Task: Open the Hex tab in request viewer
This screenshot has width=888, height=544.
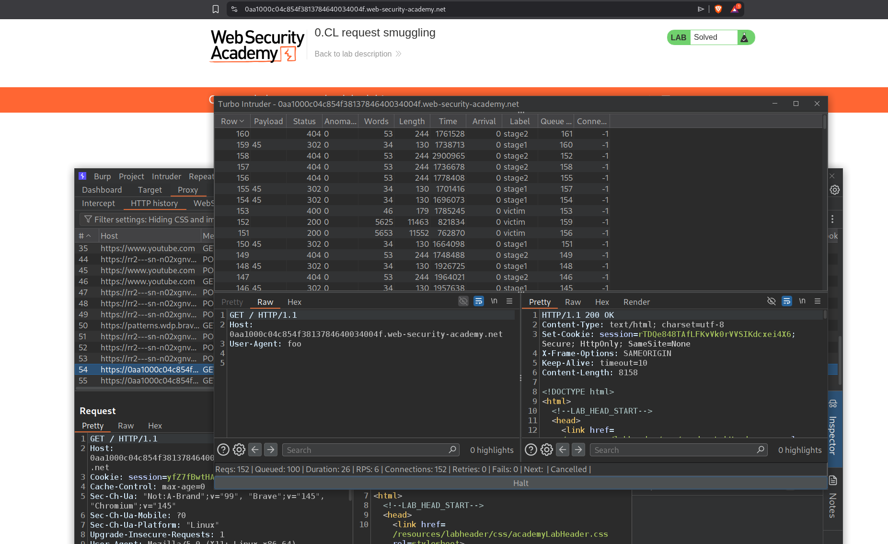Action: coord(294,302)
